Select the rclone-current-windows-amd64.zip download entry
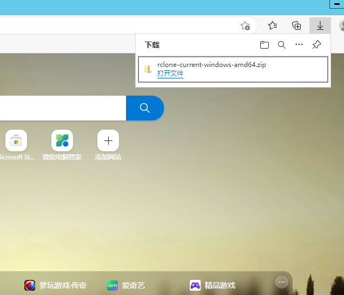The height and width of the screenshot is (295, 344). point(233,69)
